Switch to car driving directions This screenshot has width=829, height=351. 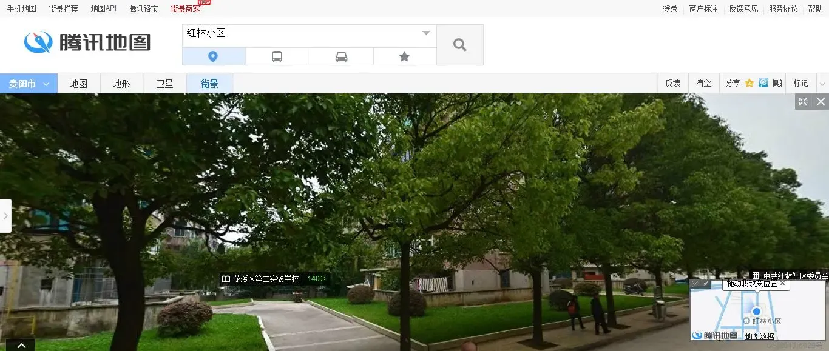point(341,57)
